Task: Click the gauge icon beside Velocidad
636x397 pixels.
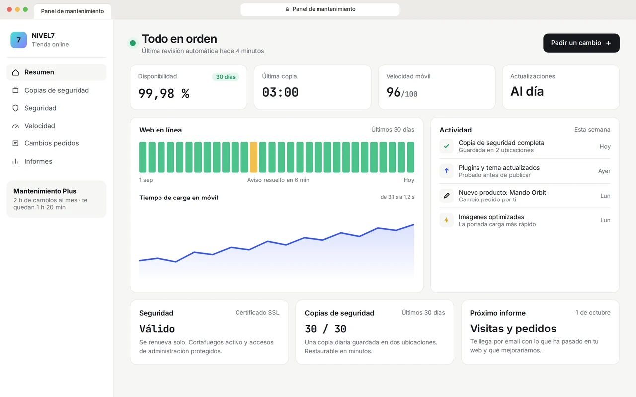Action: [15, 126]
